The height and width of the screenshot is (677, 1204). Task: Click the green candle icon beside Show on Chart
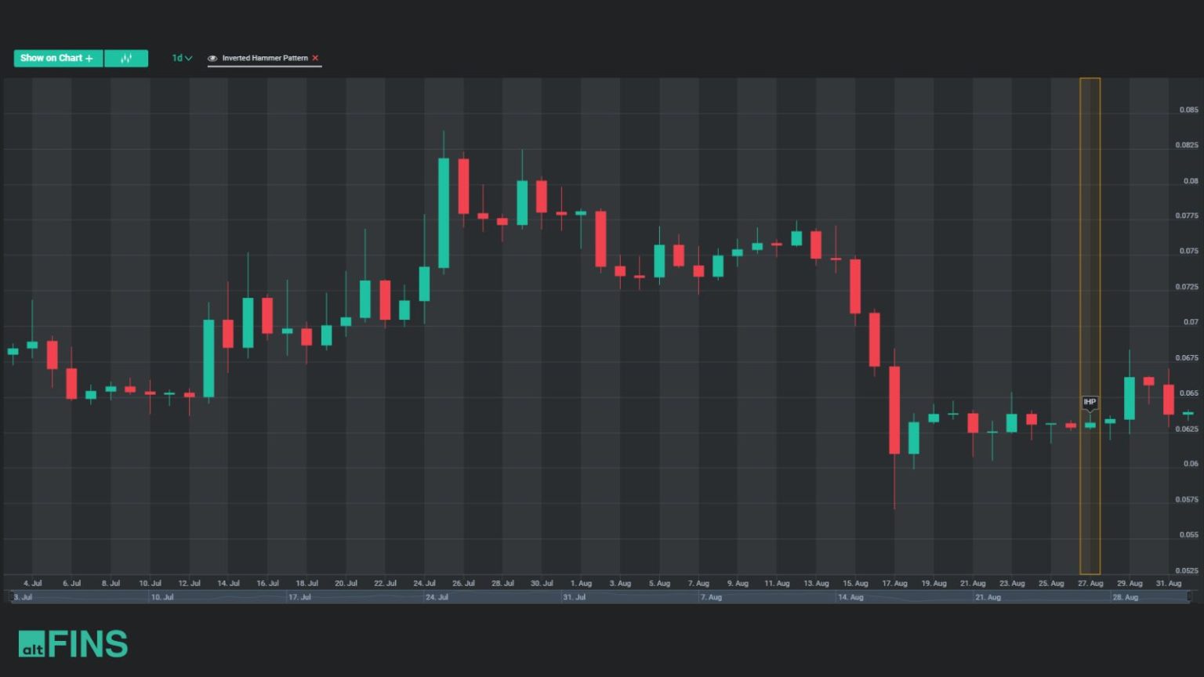[126, 58]
